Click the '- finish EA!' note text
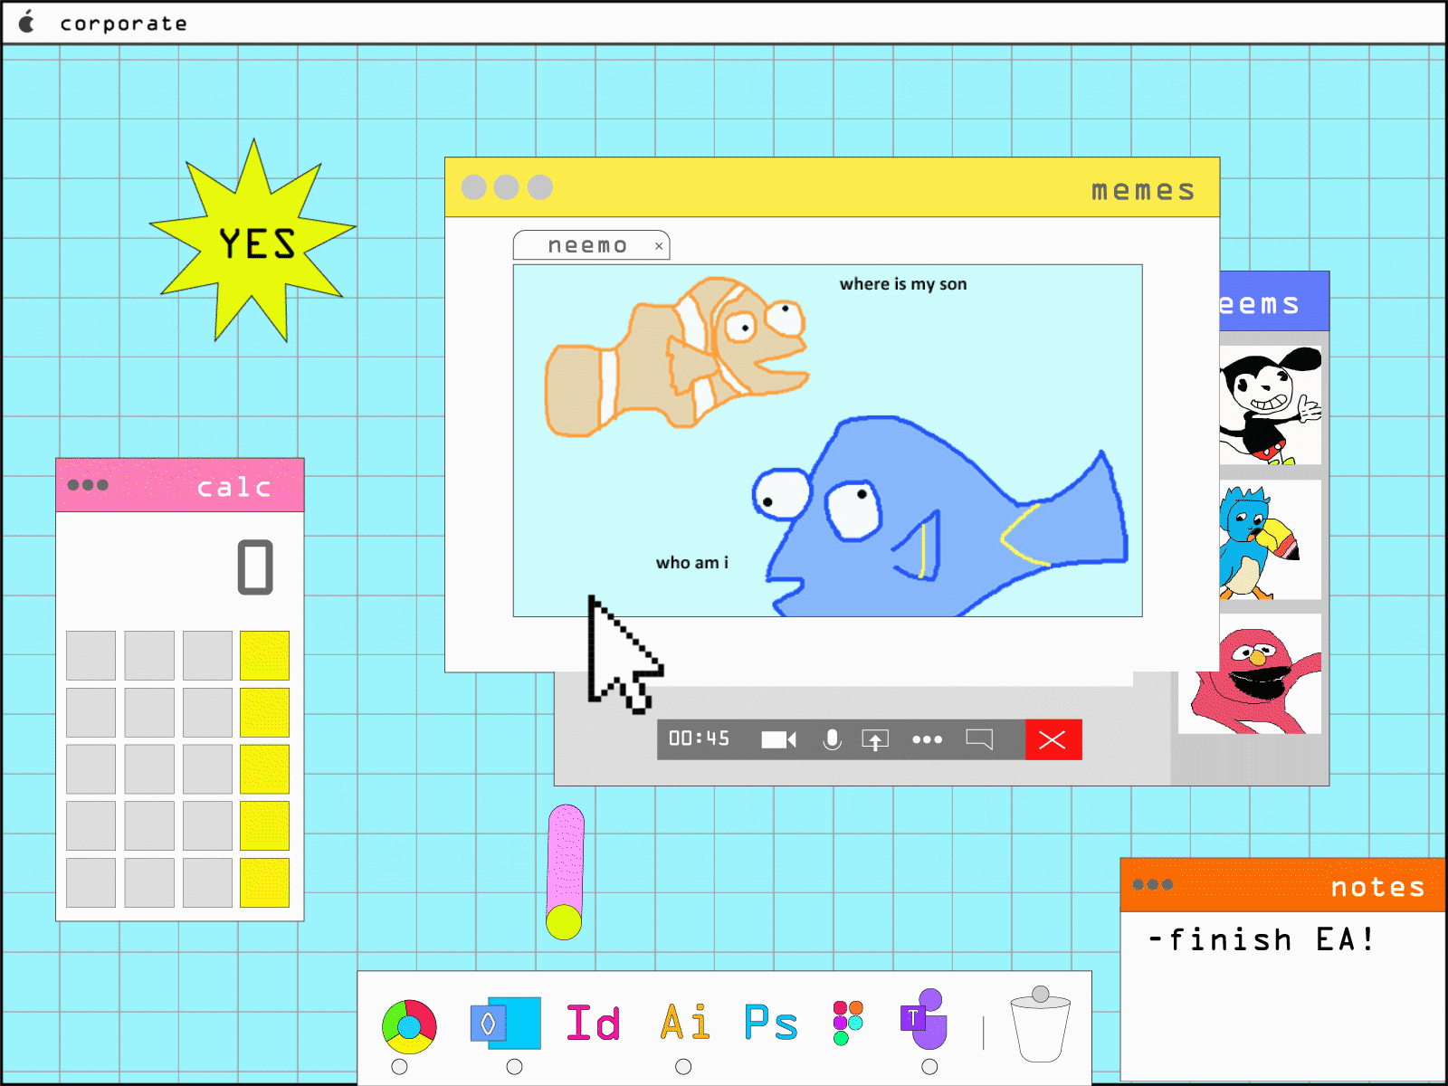 point(1262,939)
